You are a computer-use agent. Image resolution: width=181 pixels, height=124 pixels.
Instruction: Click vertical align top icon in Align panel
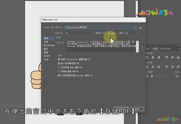coord(167,57)
